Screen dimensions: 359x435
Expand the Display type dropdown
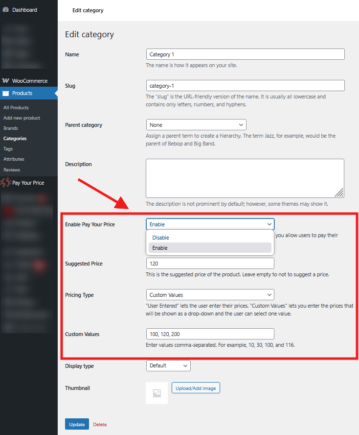(x=168, y=365)
